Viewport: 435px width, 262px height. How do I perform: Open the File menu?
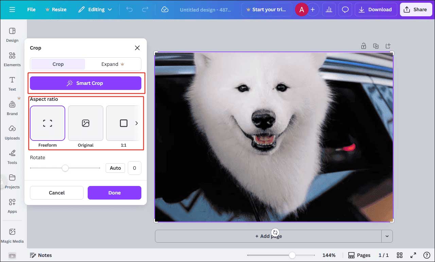[31, 10]
